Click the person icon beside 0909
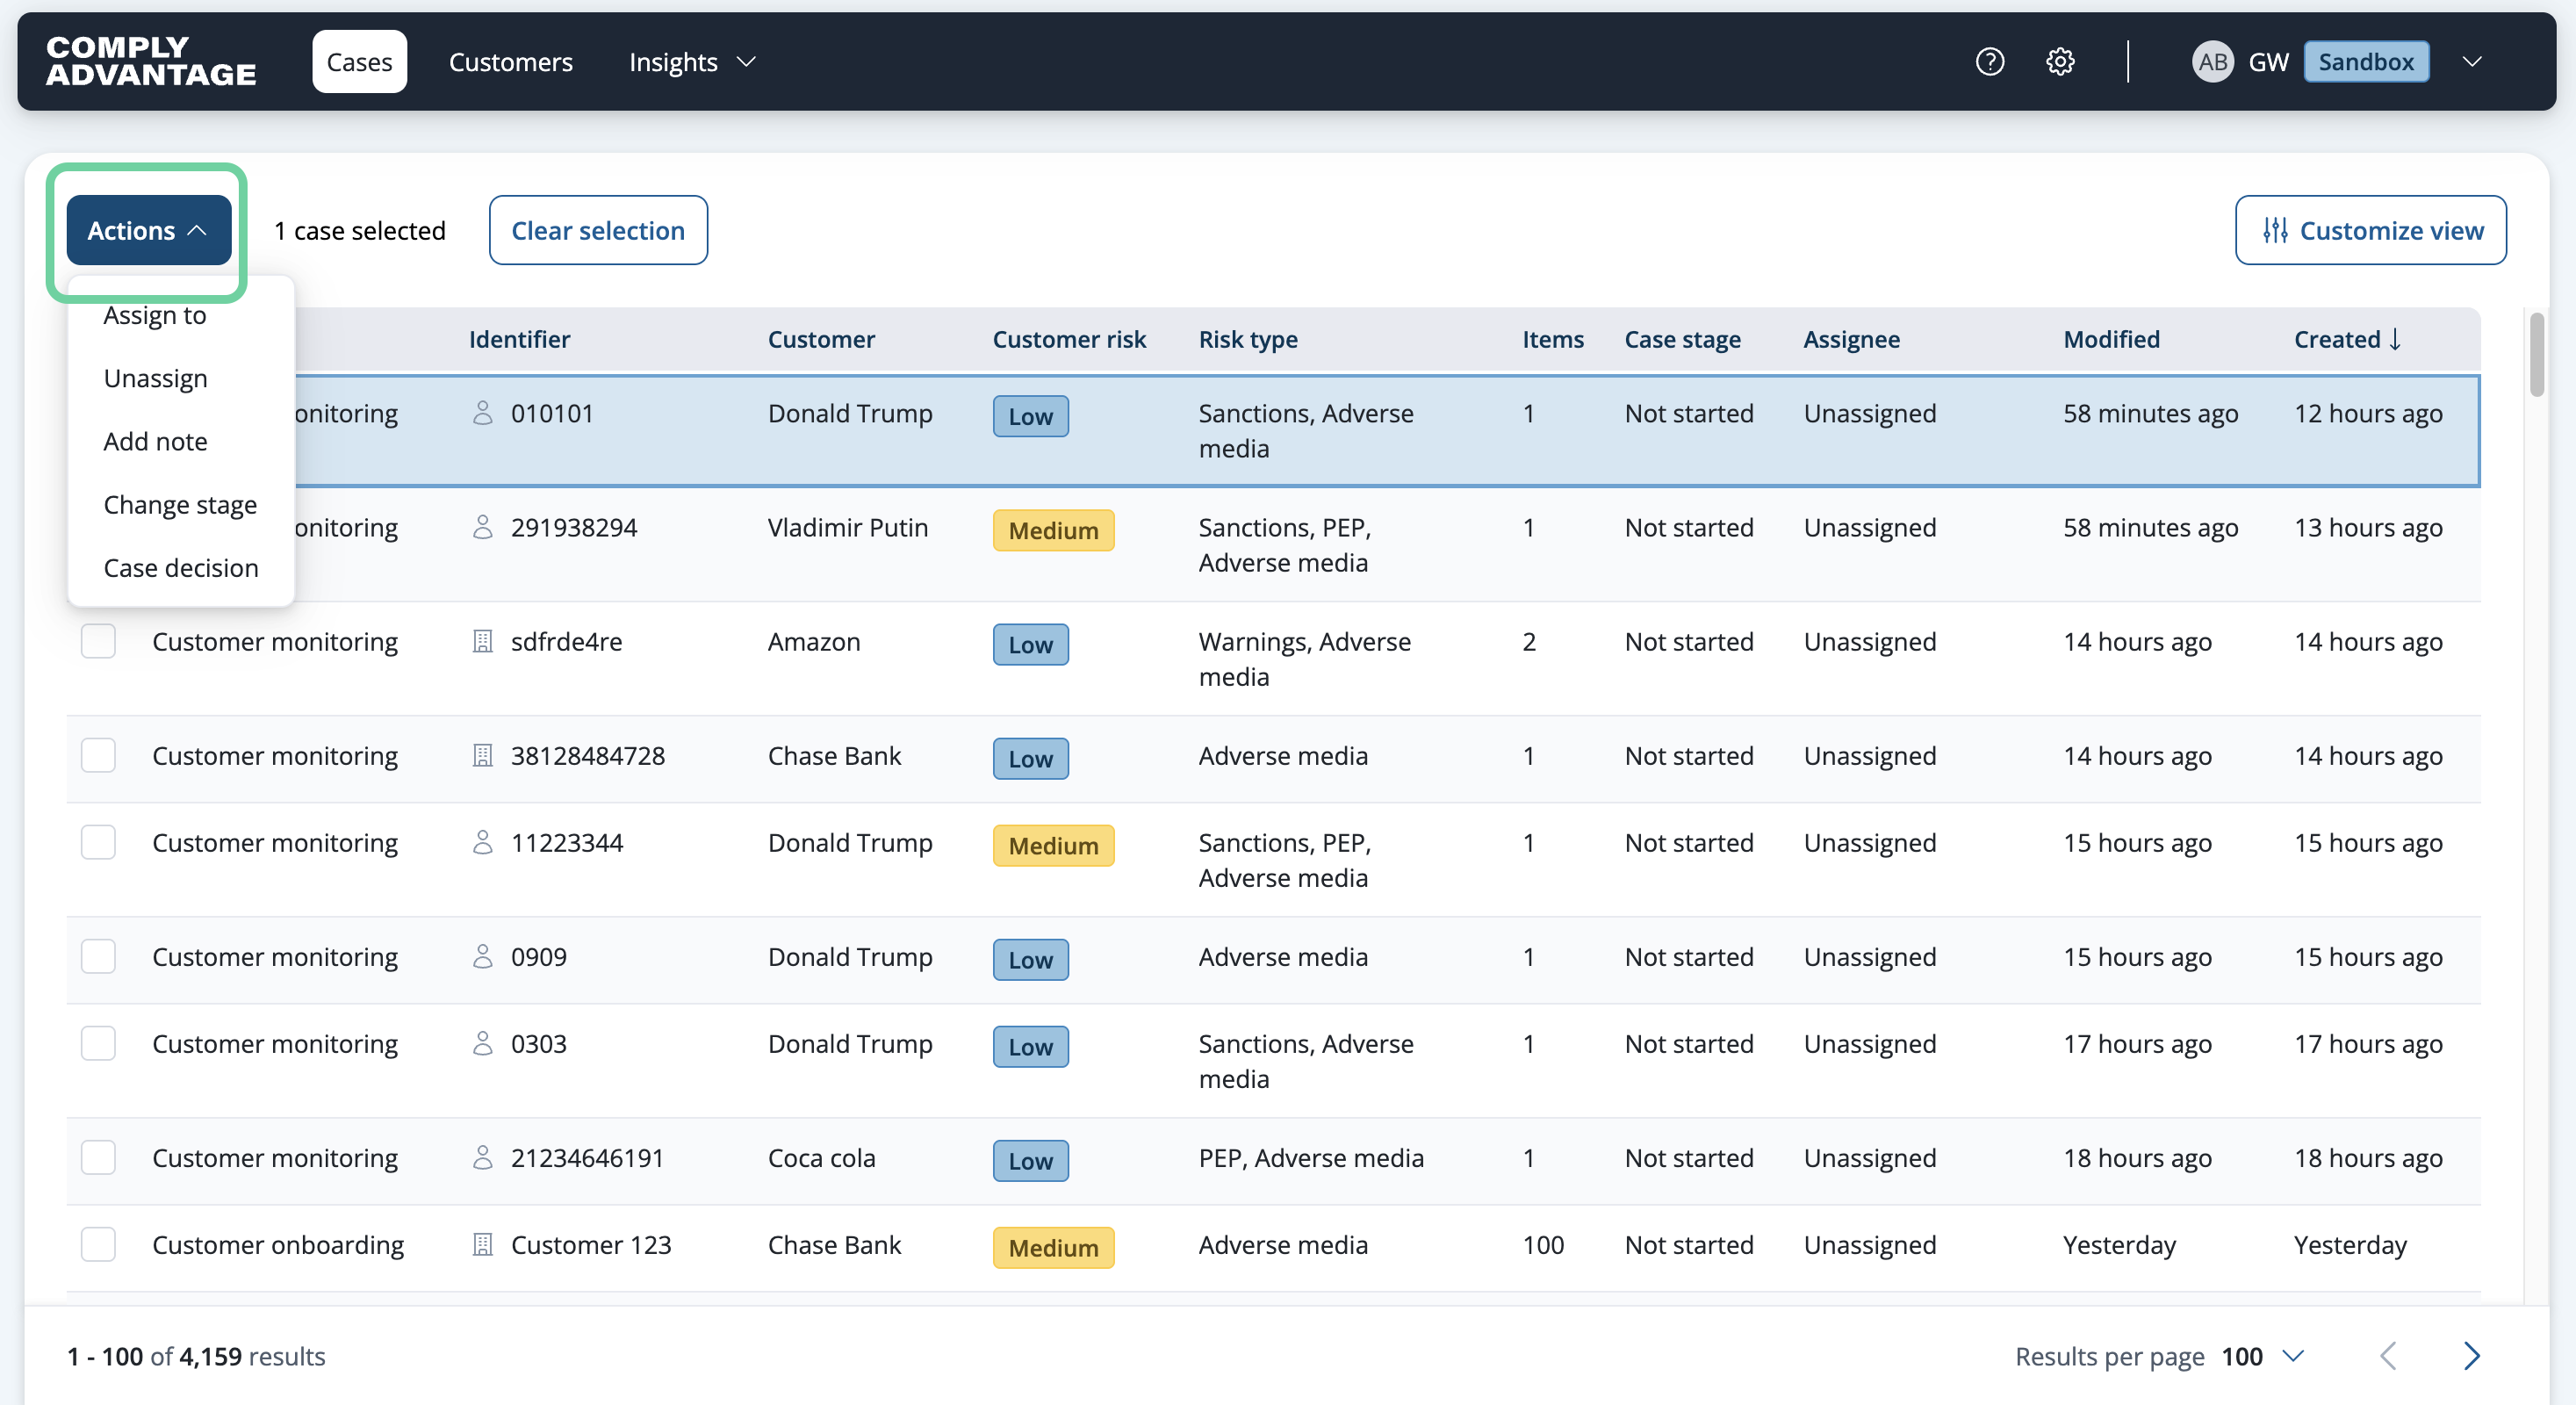This screenshot has height=1405, width=2576. pyautogui.click(x=482, y=956)
